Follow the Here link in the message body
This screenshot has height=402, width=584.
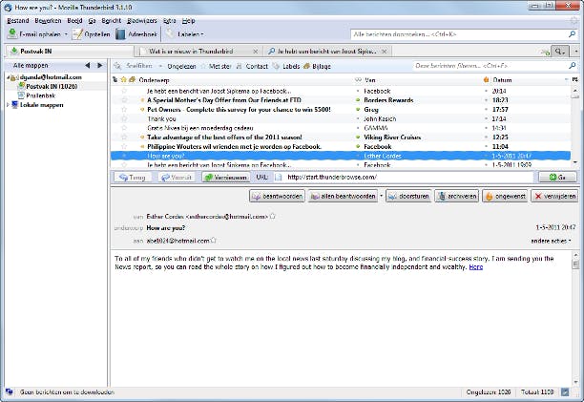(475, 266)
